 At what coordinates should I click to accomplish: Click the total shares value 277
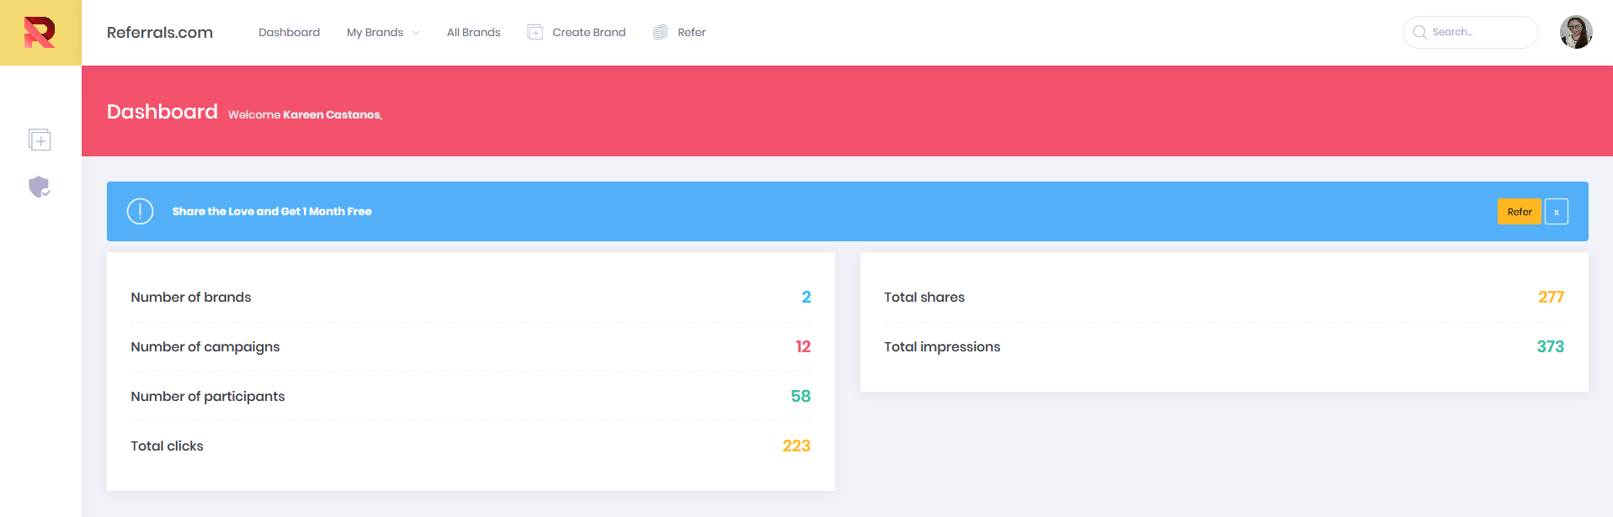[1550, 297]
